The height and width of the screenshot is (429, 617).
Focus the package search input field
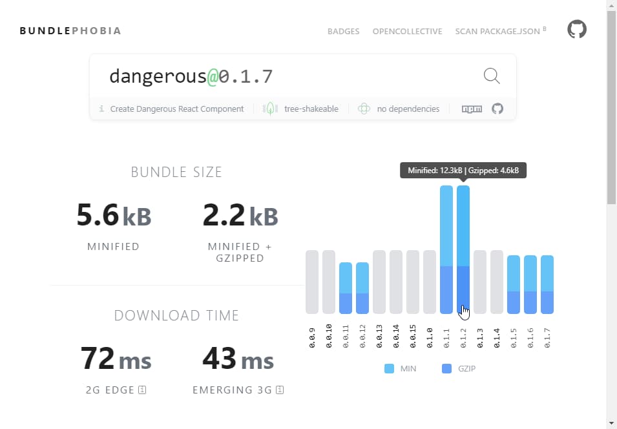tap(291, 76)
